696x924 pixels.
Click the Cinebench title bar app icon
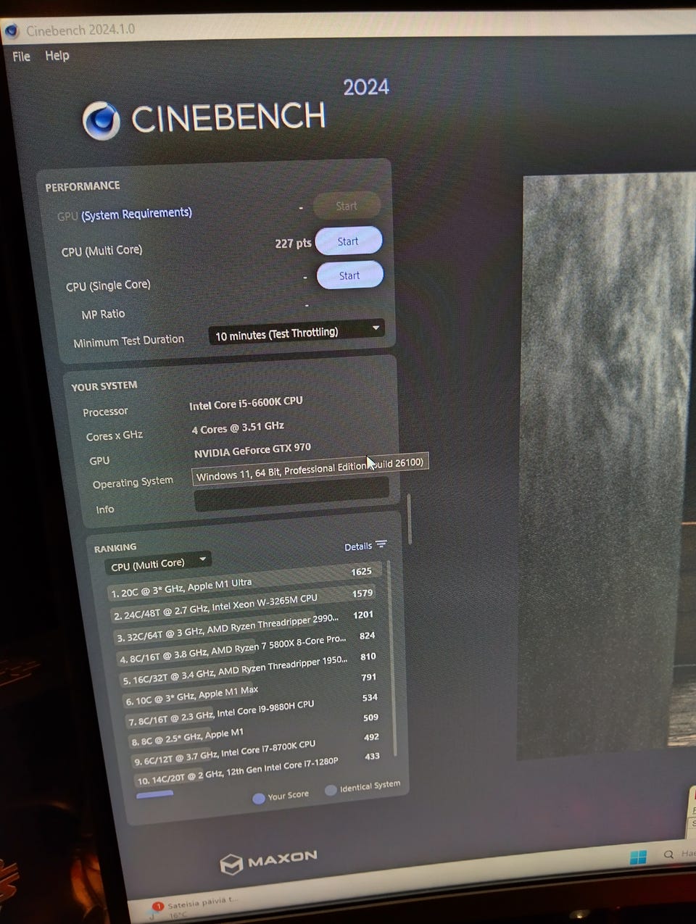coord(11,30)
